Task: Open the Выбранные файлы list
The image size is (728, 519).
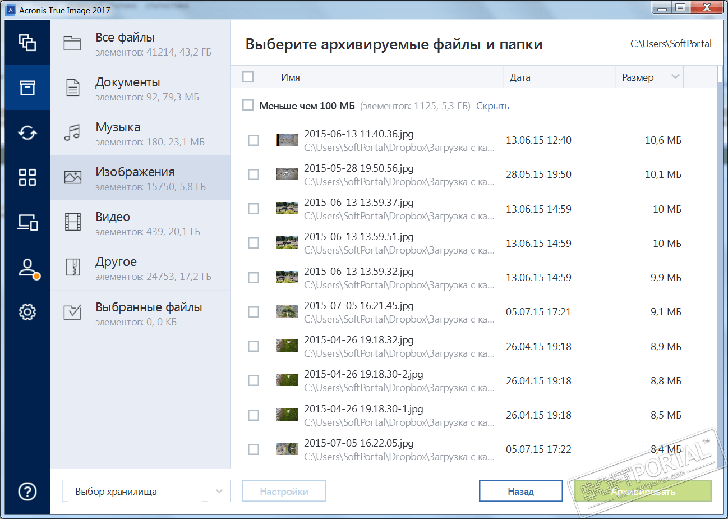Action: 140,313
